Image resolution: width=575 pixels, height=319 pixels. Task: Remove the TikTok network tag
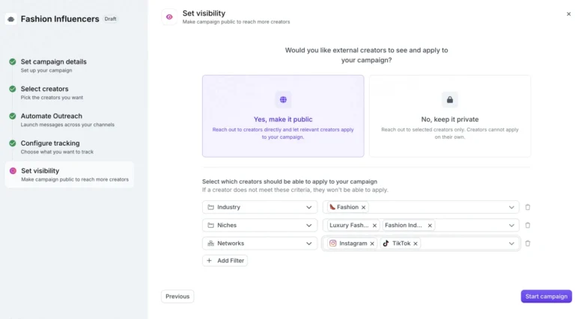pyautogui.click(x=416, y=244)
